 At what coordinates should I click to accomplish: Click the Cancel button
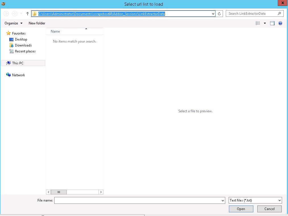click(x=270, y=209)
